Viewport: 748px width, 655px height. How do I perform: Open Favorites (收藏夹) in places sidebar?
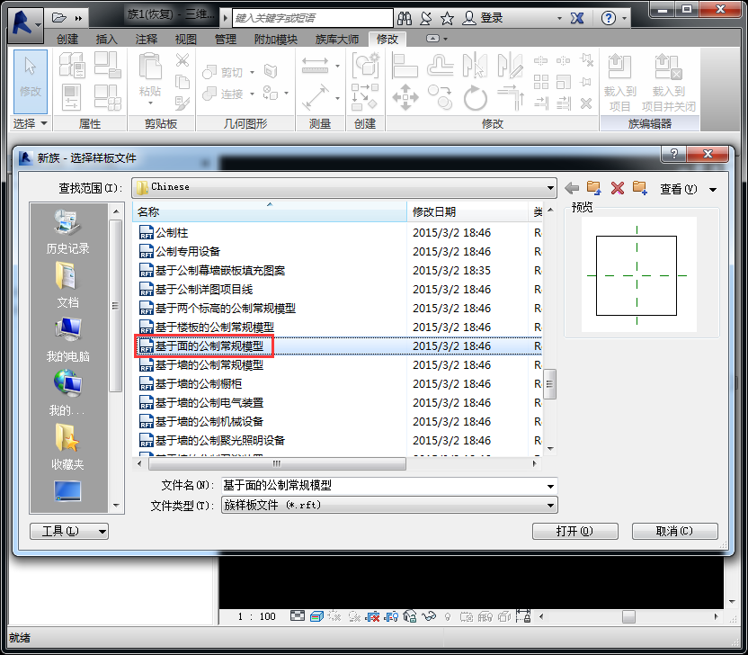coord(68,447)
